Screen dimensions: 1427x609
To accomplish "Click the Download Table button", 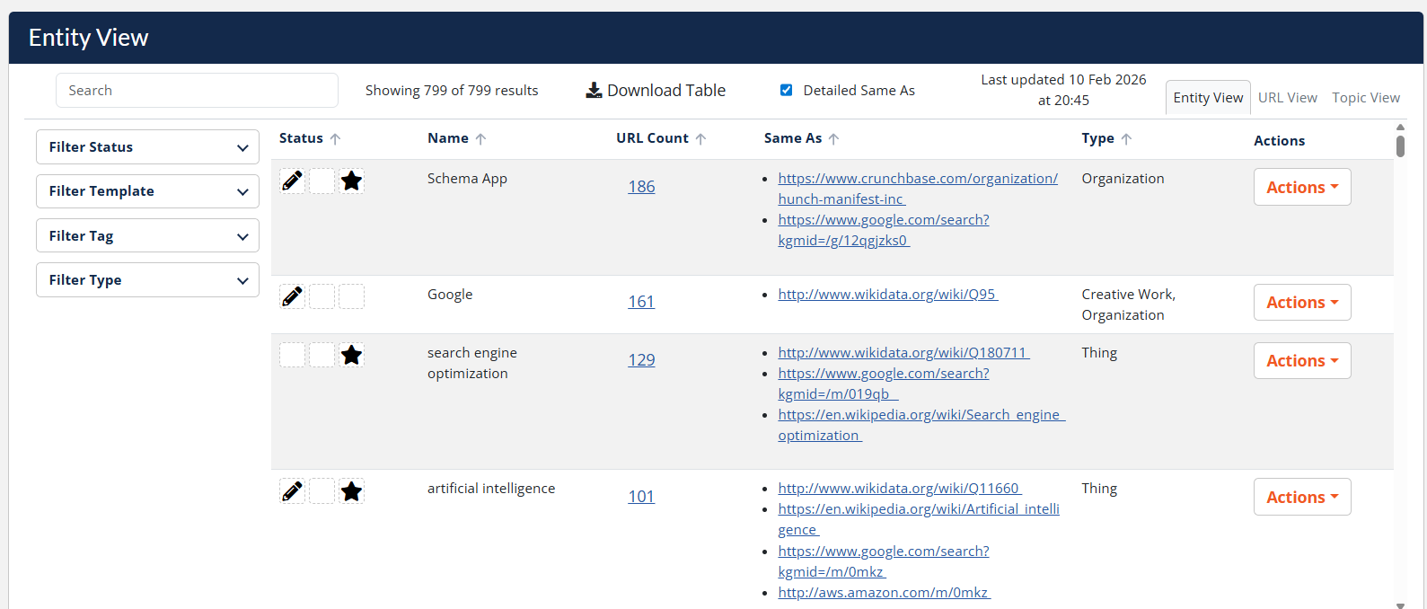I will click(x=656, y=91).
